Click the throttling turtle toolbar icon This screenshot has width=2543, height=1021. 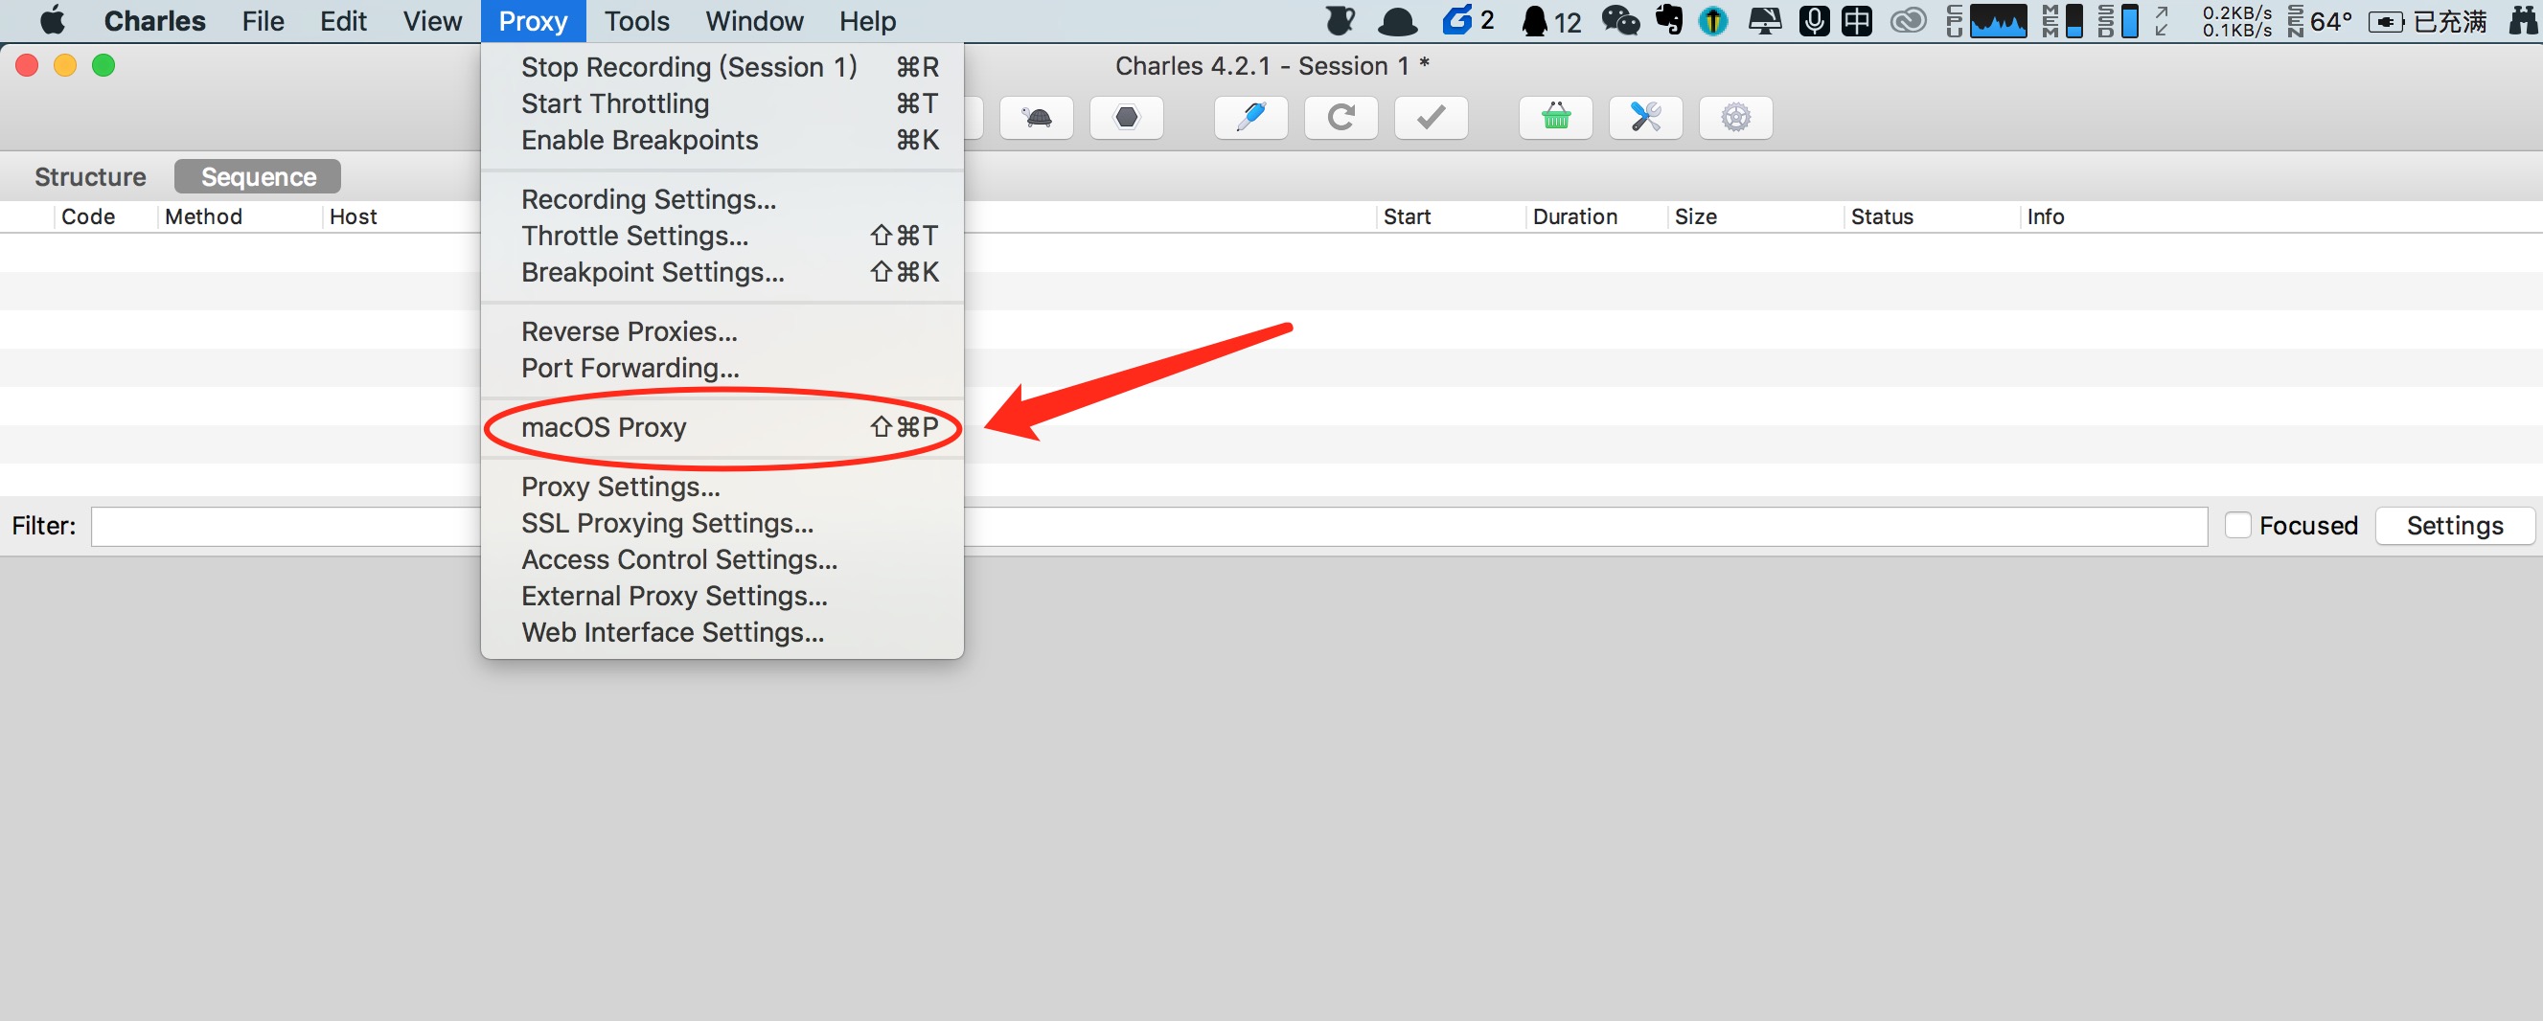click(1037, 119)
